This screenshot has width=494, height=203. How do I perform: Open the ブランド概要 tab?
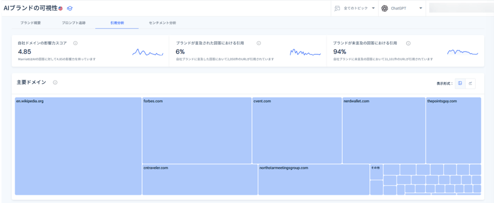click(30, 23)
